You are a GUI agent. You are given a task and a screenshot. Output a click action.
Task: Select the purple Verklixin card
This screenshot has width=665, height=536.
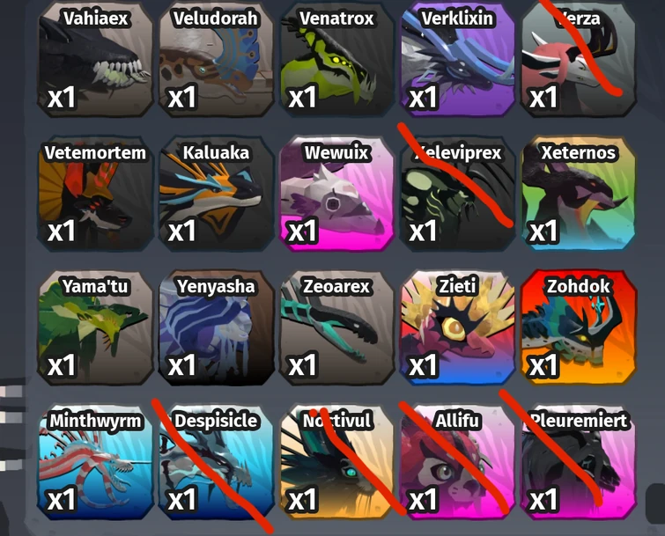tap(458, 59)
